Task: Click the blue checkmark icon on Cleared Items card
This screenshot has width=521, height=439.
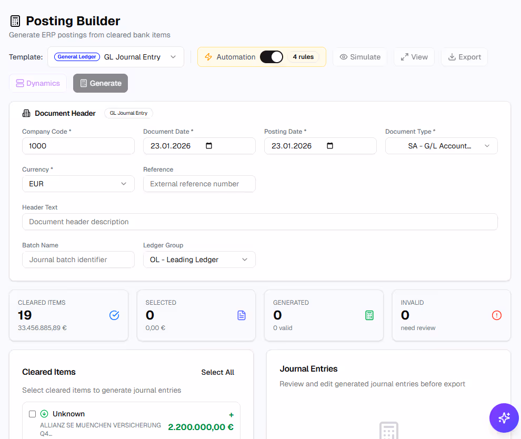Action: (x=114, y=315)
